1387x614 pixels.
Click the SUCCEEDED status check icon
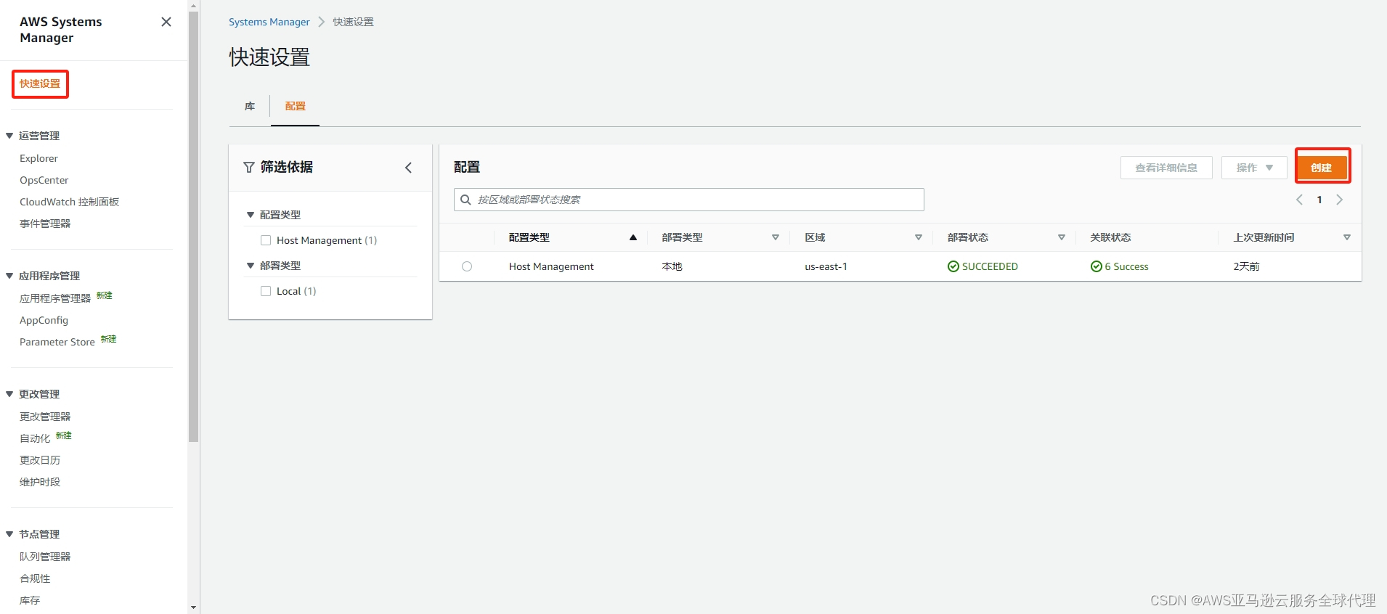953,266
